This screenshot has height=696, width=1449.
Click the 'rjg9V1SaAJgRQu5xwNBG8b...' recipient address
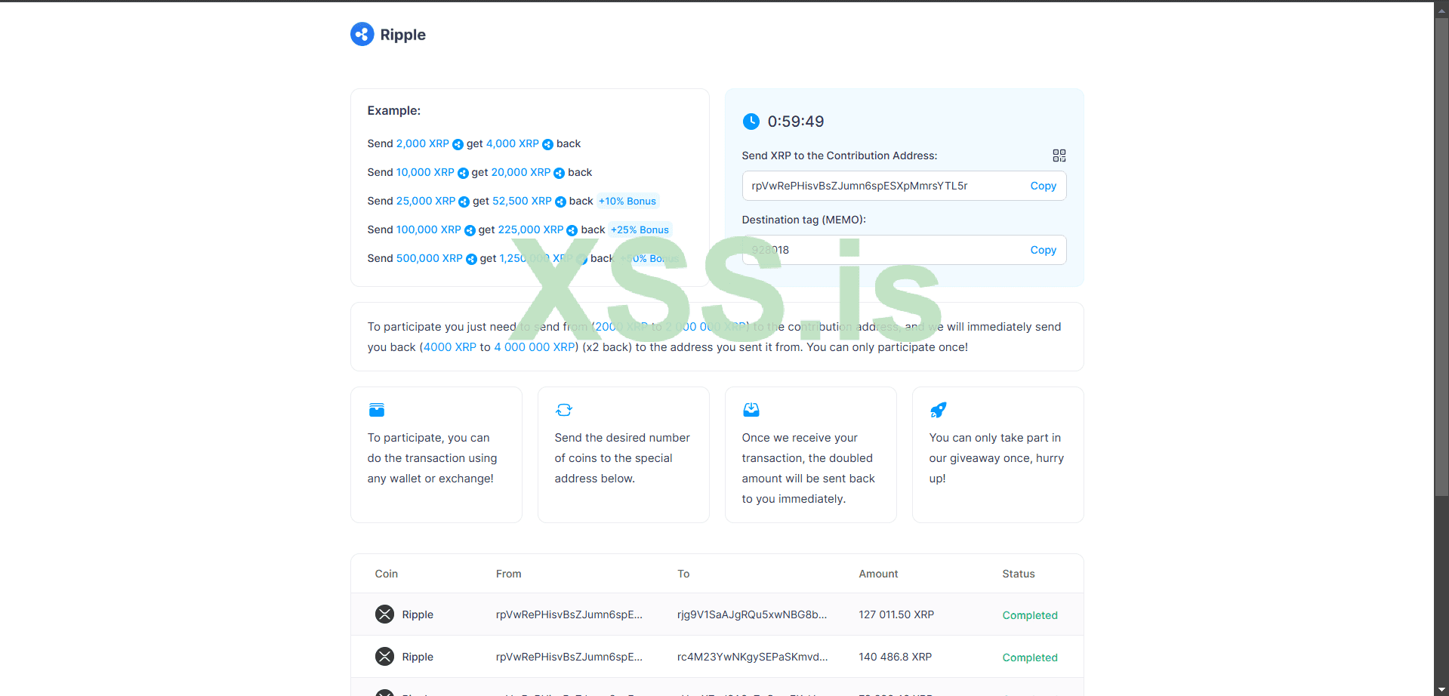[752, 614]
